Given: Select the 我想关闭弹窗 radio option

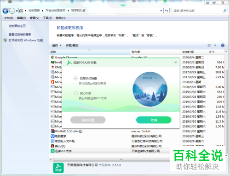Looking at the screenshot, I should [x=75, y=79].
